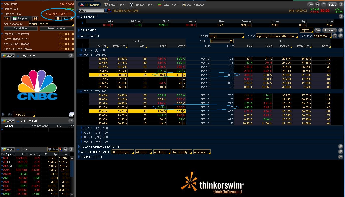Open the Jump to date picker
Image resolution: width=345 pixels, height=197 pixels.
(x=21, y=18)
